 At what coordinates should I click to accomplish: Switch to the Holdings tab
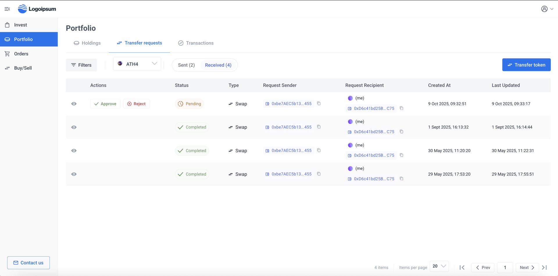click(87, 43)
